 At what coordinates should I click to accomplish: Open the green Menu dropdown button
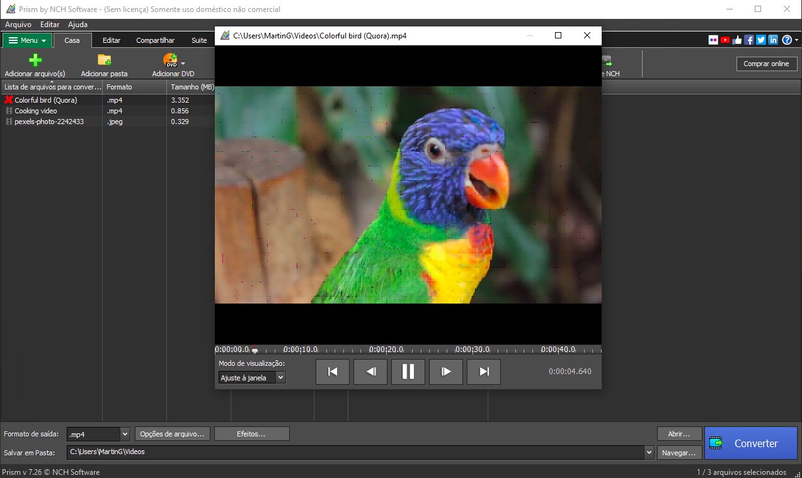(28, 40)
